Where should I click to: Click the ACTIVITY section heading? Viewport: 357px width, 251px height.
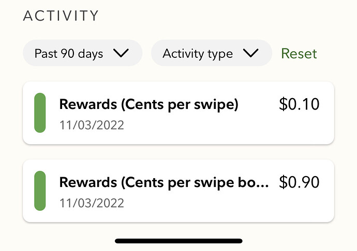(61, 16)
